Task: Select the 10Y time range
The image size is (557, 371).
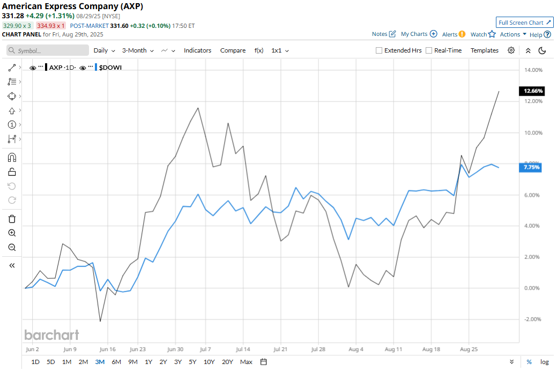Action: tap(209, 362)
